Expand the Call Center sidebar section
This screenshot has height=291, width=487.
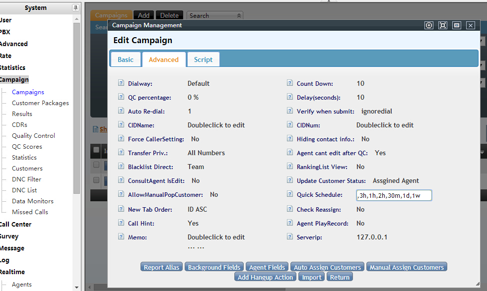[x=15, y=224]
